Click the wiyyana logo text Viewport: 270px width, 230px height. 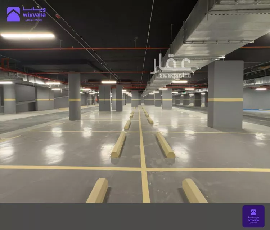tap(34, 15)
